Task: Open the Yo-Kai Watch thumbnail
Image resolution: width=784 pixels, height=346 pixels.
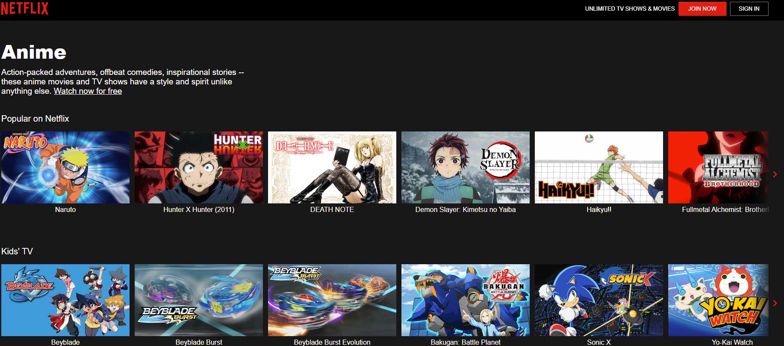Action: click(x=718, y=300)
